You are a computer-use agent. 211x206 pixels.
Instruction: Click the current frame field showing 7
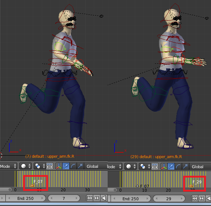(64, 198)
